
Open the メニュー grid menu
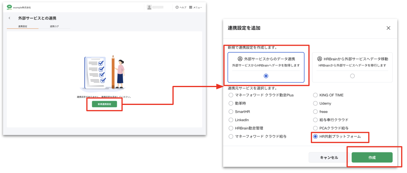pos(195,7)
